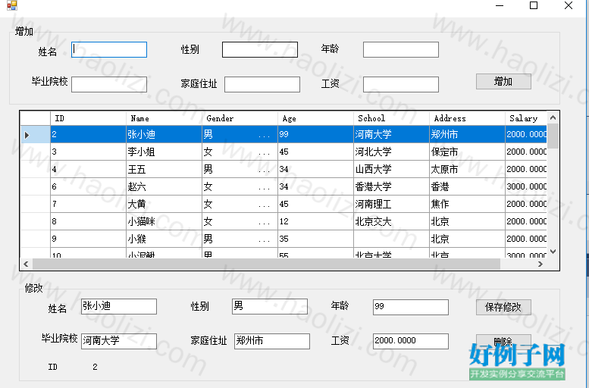Click the horizontal scrollbar thumb of the grid
Screen dimensions: 589x388
(x=266, y=264)
